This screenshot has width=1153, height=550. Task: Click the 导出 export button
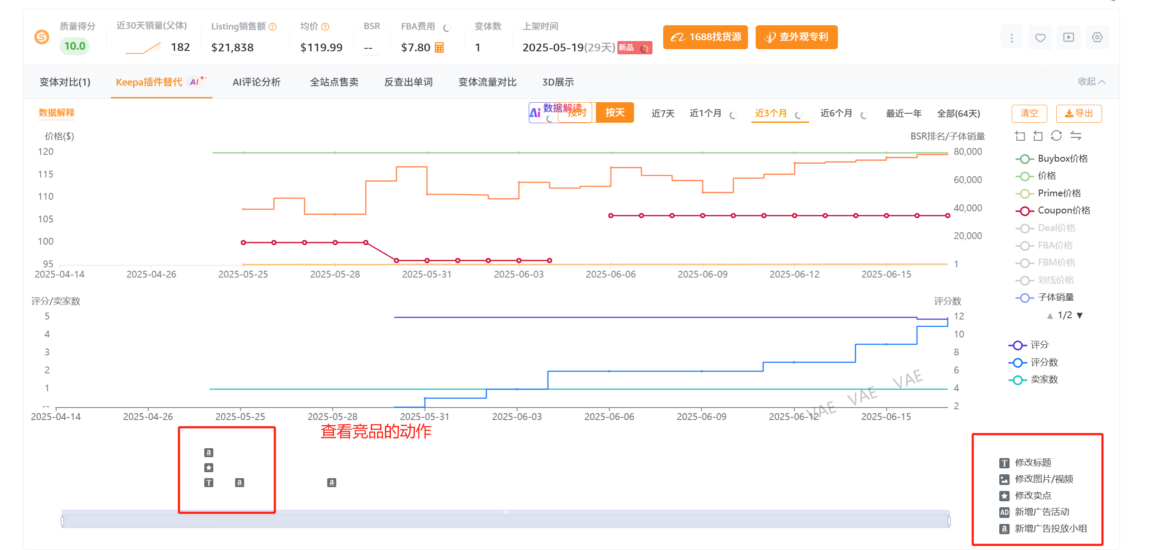(x=1079, y=114)
